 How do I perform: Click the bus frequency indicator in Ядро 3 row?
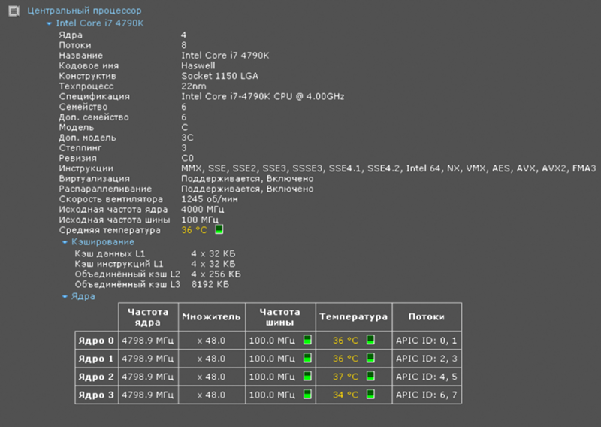coord(307,395)
